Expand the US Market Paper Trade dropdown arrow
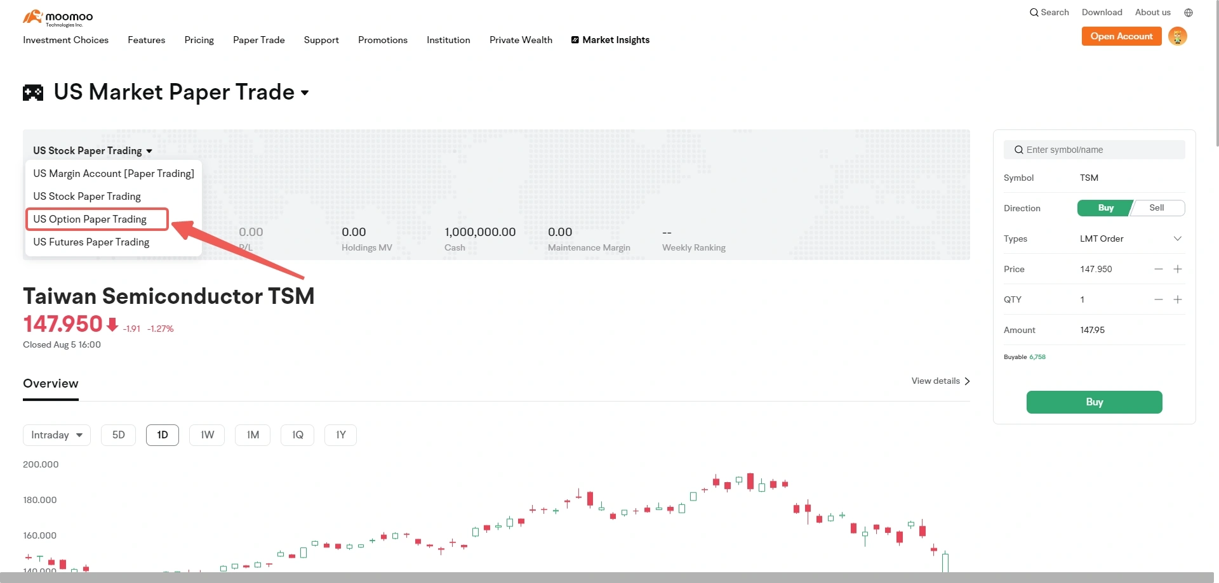 pyautogui.click(x=305, y=93)
